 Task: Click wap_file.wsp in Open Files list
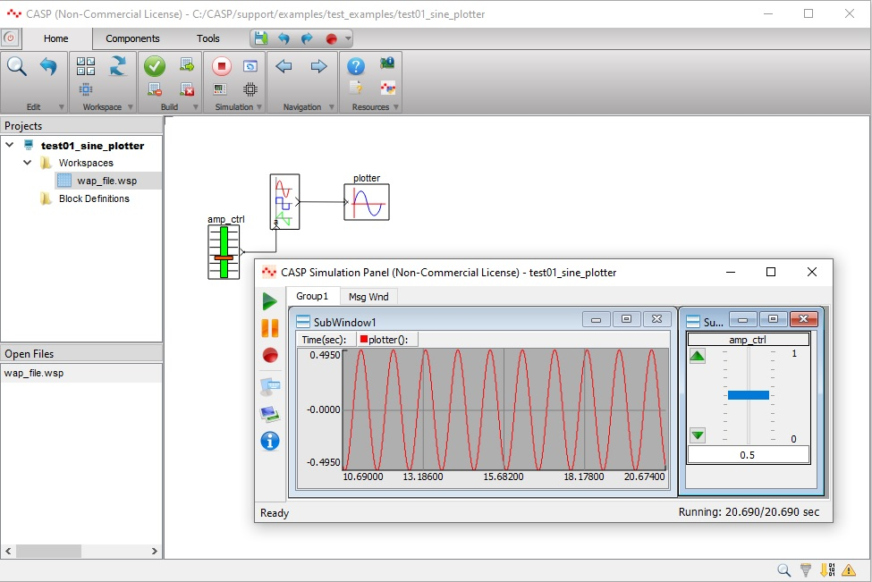click(x=81, y=373)
